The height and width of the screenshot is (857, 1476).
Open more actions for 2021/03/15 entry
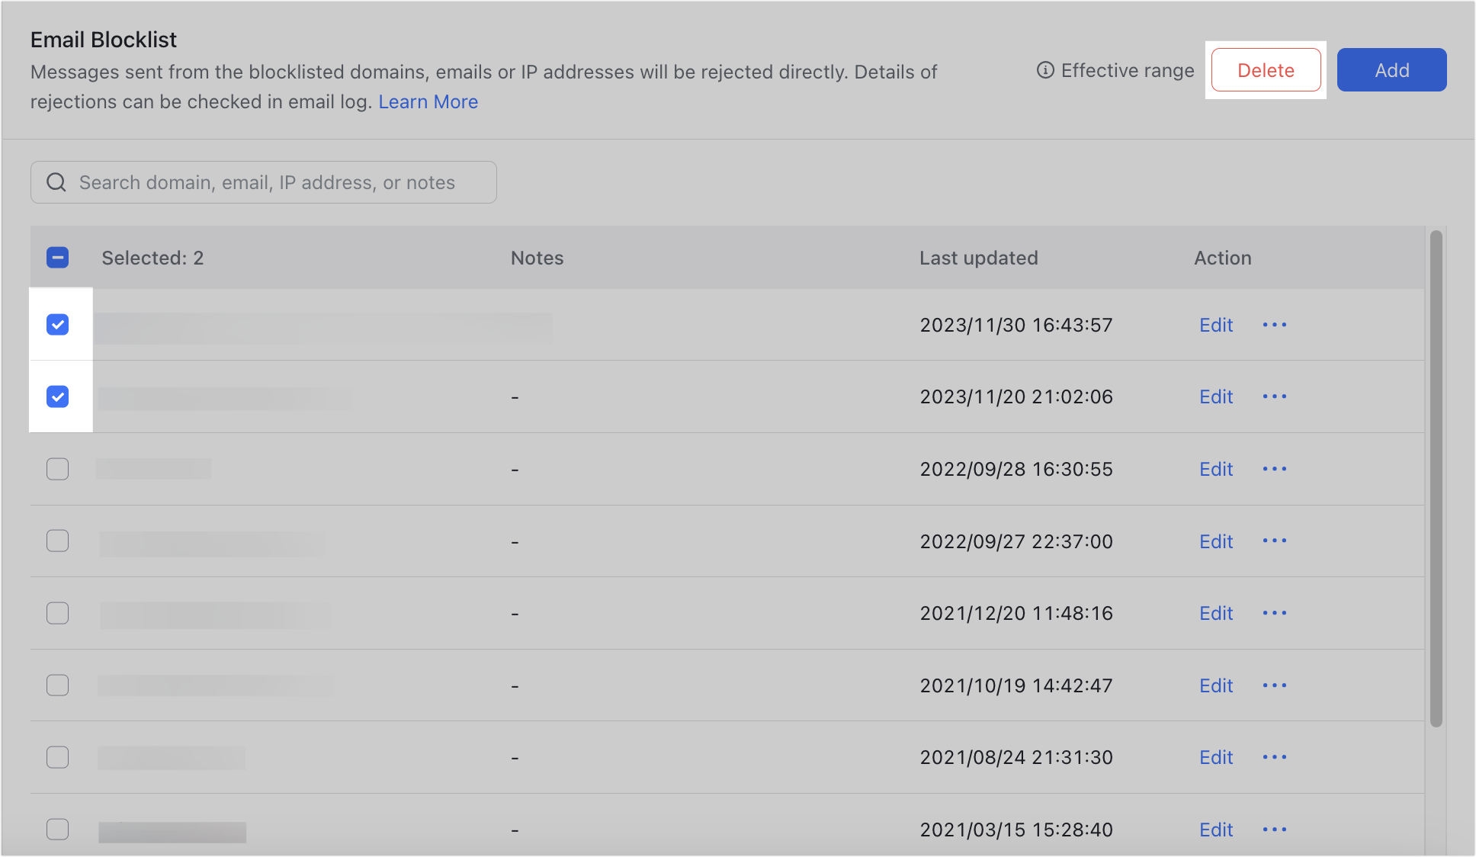(x=1274, y=830)
